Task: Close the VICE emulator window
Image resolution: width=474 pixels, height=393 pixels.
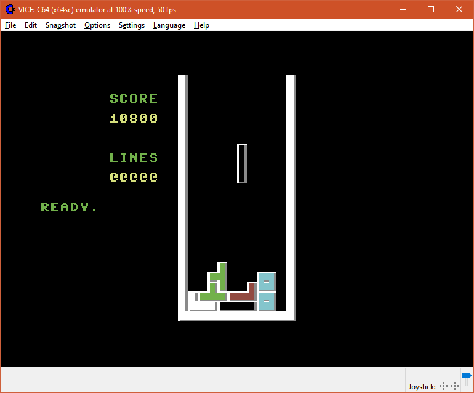Action: click(x=459, y=9)
